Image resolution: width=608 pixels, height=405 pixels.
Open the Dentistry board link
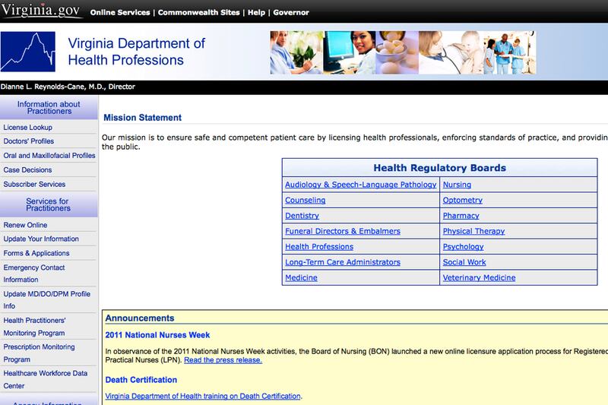302,216
